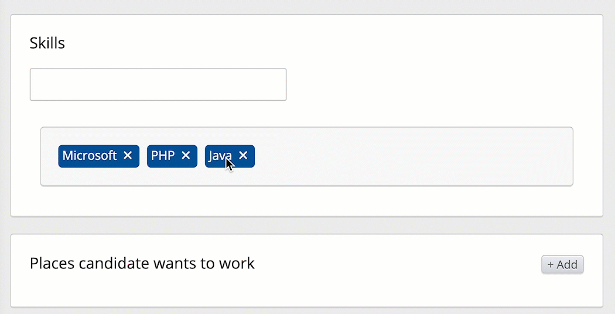Focus the Skills text input field
This screenshot has width=615, height=314.
158,85
